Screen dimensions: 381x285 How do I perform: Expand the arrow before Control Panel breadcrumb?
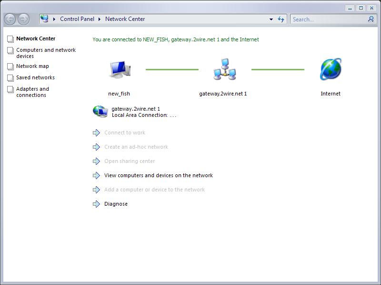[x=54, y=19]
